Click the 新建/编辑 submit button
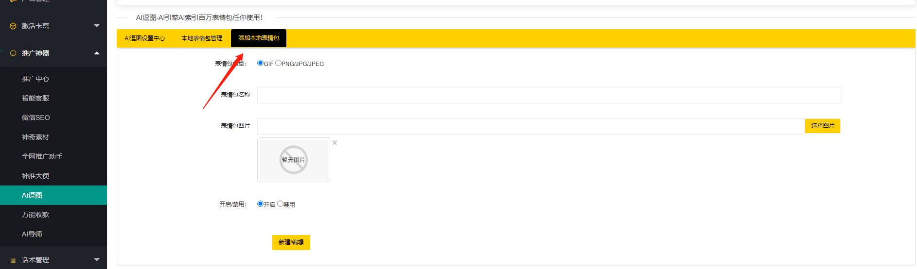The width and height of the screenshot is (917, 269). [x=291, y=242]
